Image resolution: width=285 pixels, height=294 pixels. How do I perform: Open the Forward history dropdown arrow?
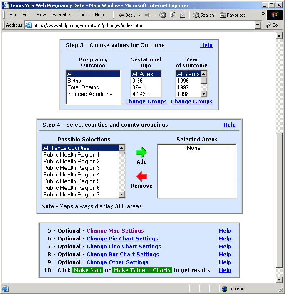[155, 15]
